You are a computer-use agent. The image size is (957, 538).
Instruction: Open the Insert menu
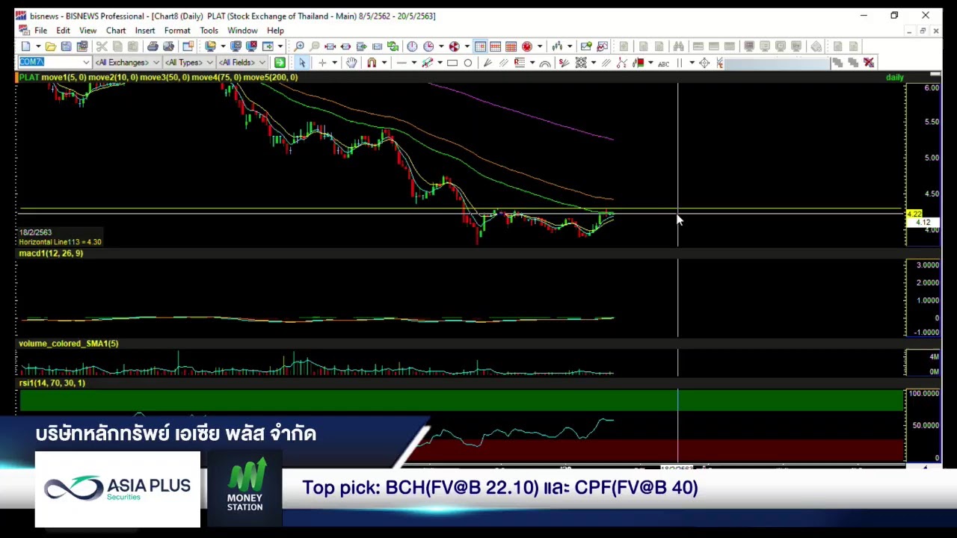pyautogui.click(x=145, y=31)
